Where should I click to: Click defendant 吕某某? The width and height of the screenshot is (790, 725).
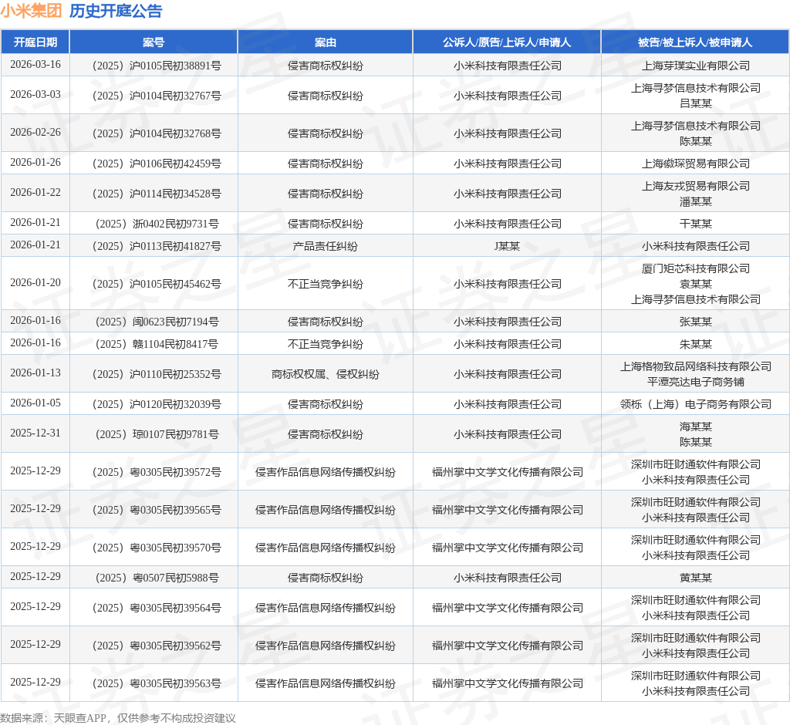[x=695, y=103]
